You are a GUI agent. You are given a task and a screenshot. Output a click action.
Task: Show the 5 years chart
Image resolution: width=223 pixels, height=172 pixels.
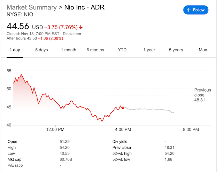pyautogui.click(x=176, y=50)
